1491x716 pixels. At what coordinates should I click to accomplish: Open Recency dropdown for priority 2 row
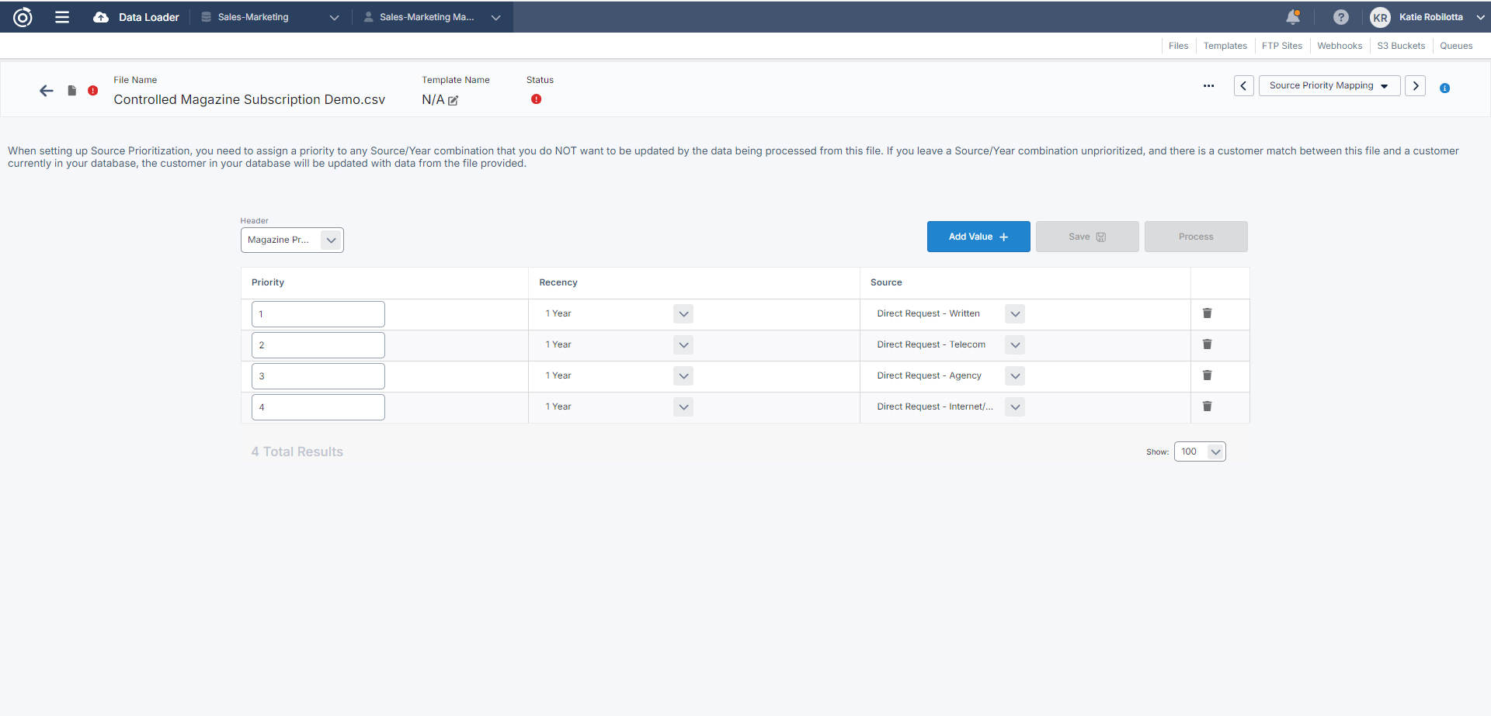click(683, 345)
